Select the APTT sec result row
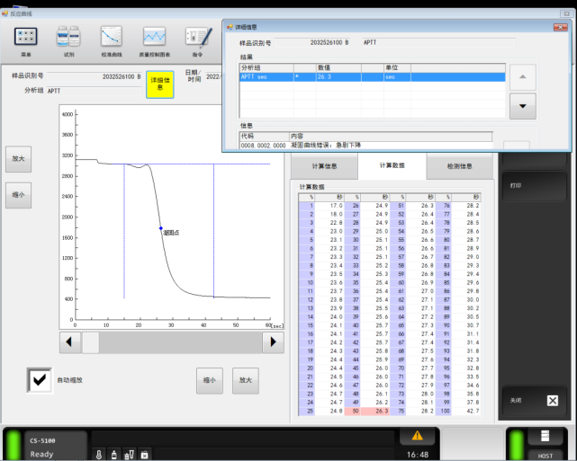 372,77
